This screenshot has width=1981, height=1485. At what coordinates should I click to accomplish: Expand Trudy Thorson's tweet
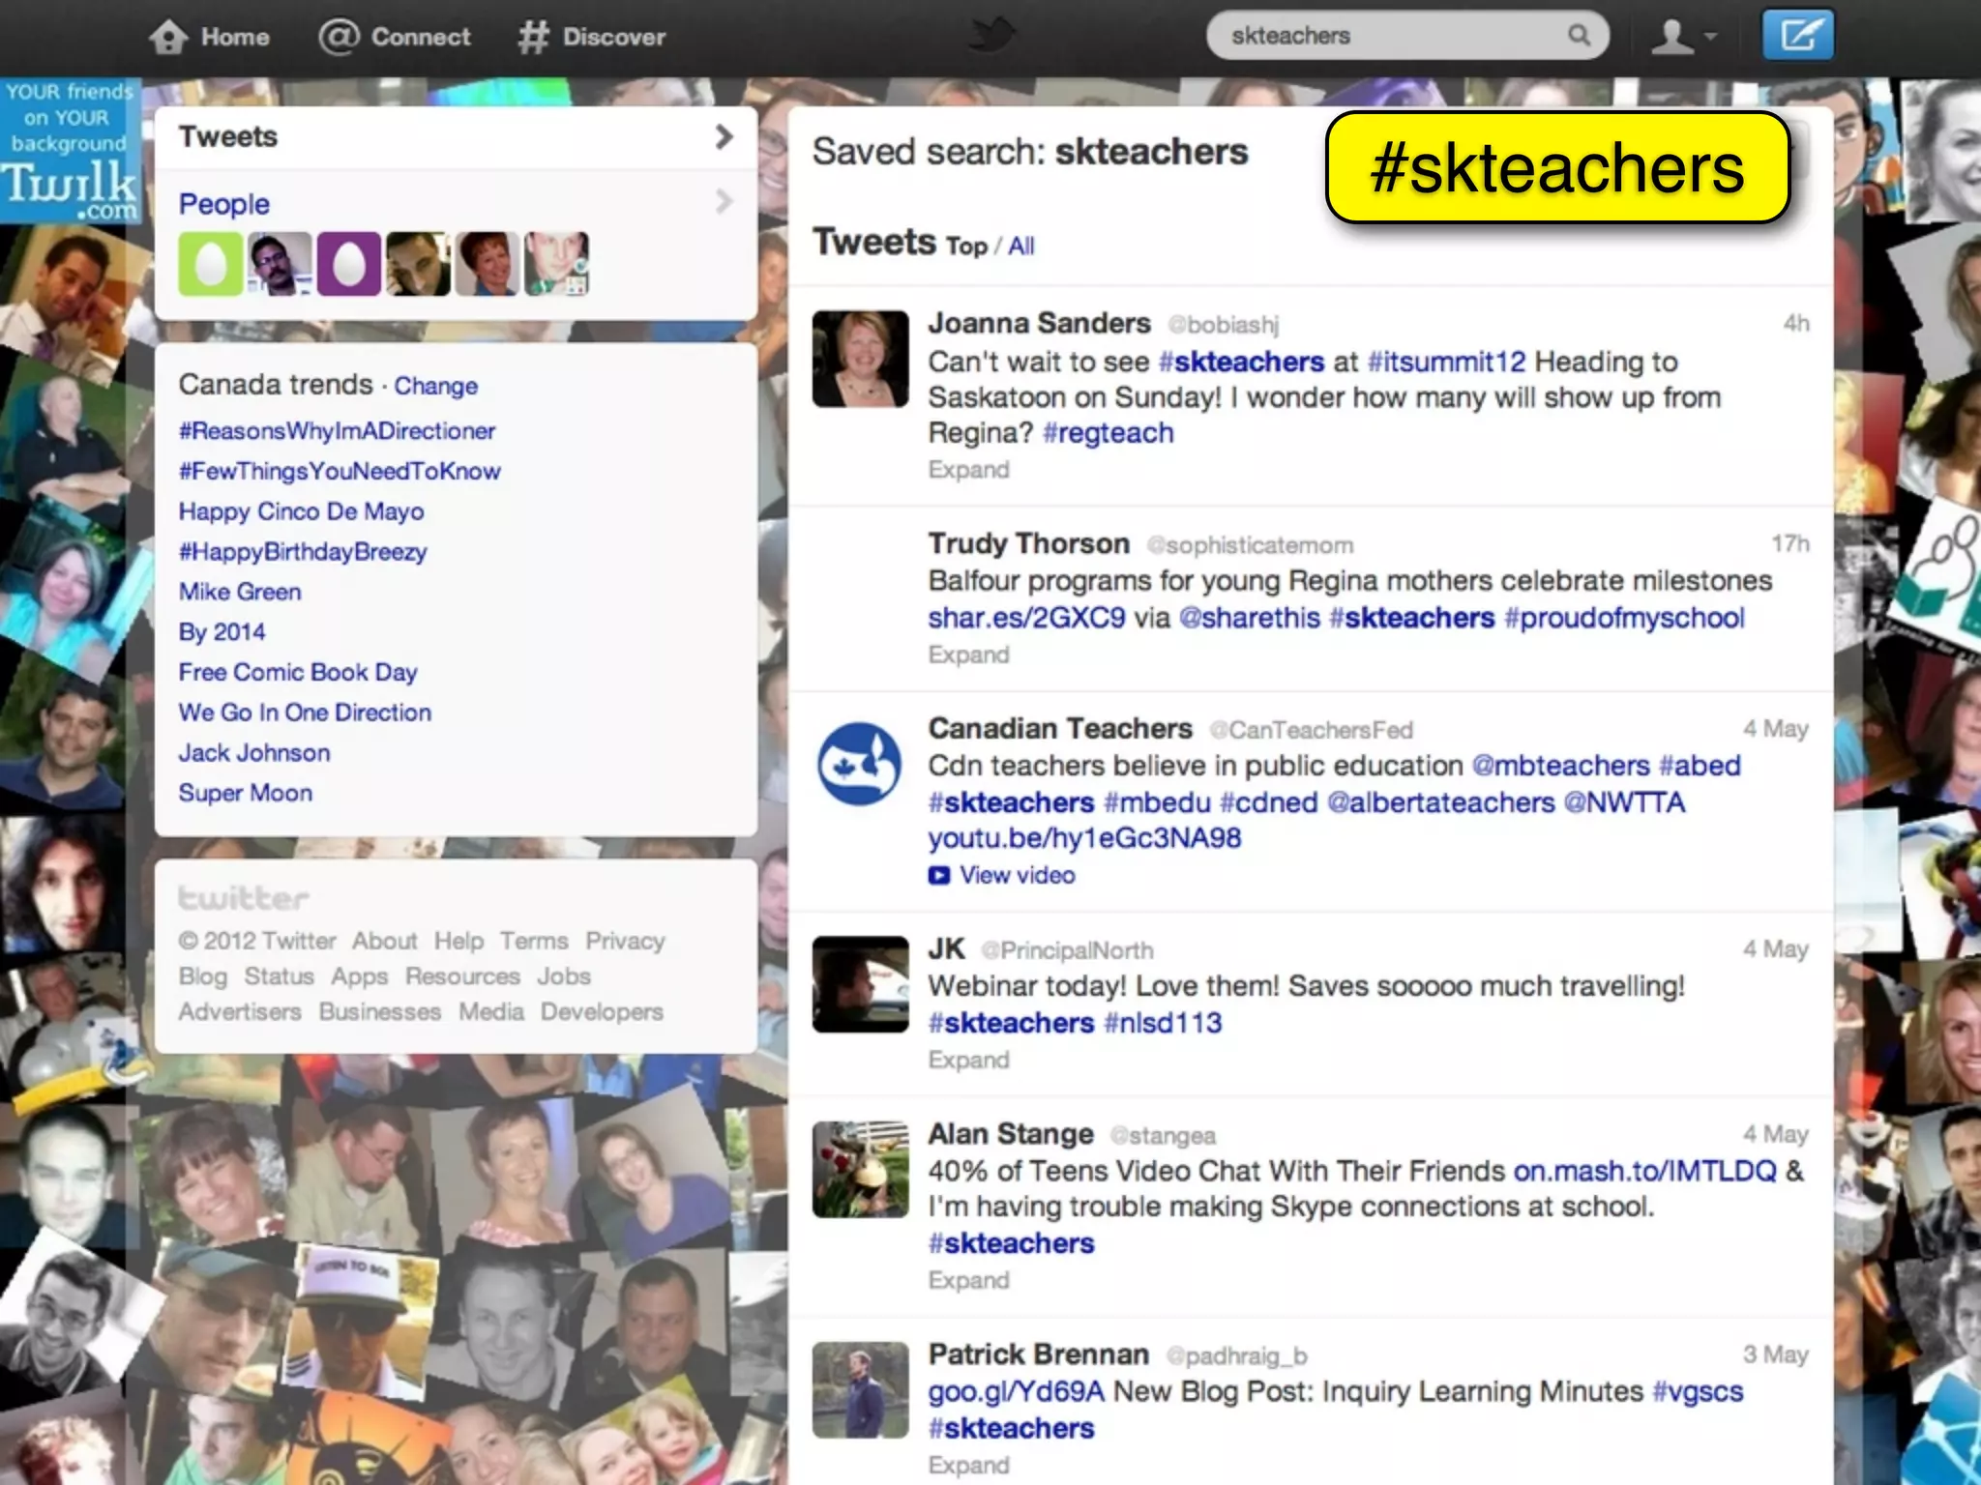pos(968,655)
